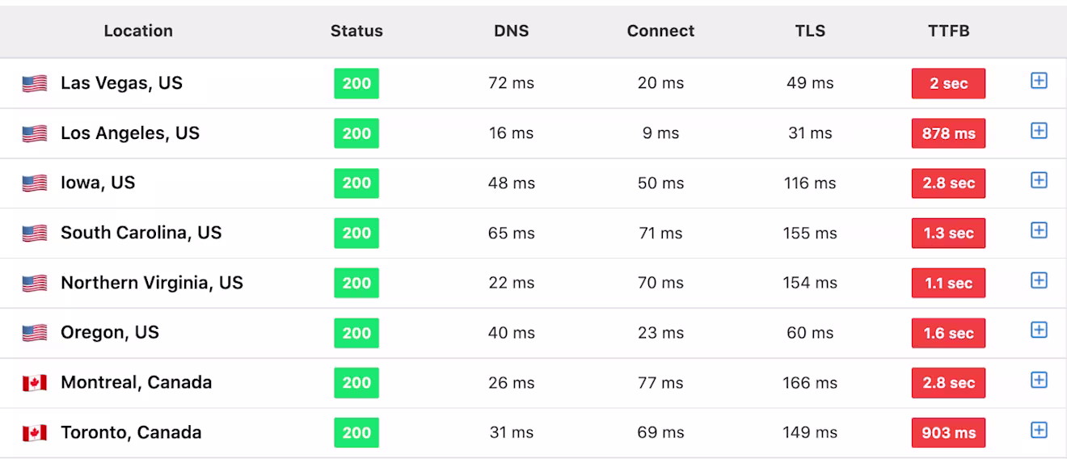Image resolution: width=1067 pixels, height=459 pixels.
Task: Click the 1.1 sec TTFB badge
Action: tap(948, 283)
